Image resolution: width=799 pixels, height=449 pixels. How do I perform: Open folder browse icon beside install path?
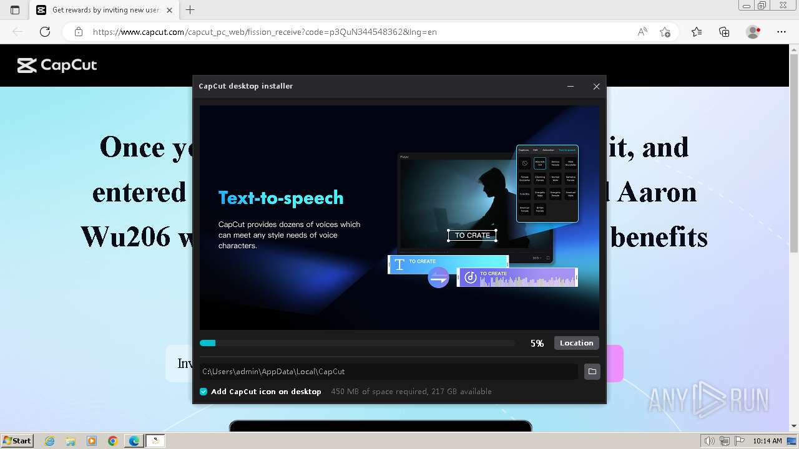592,372
